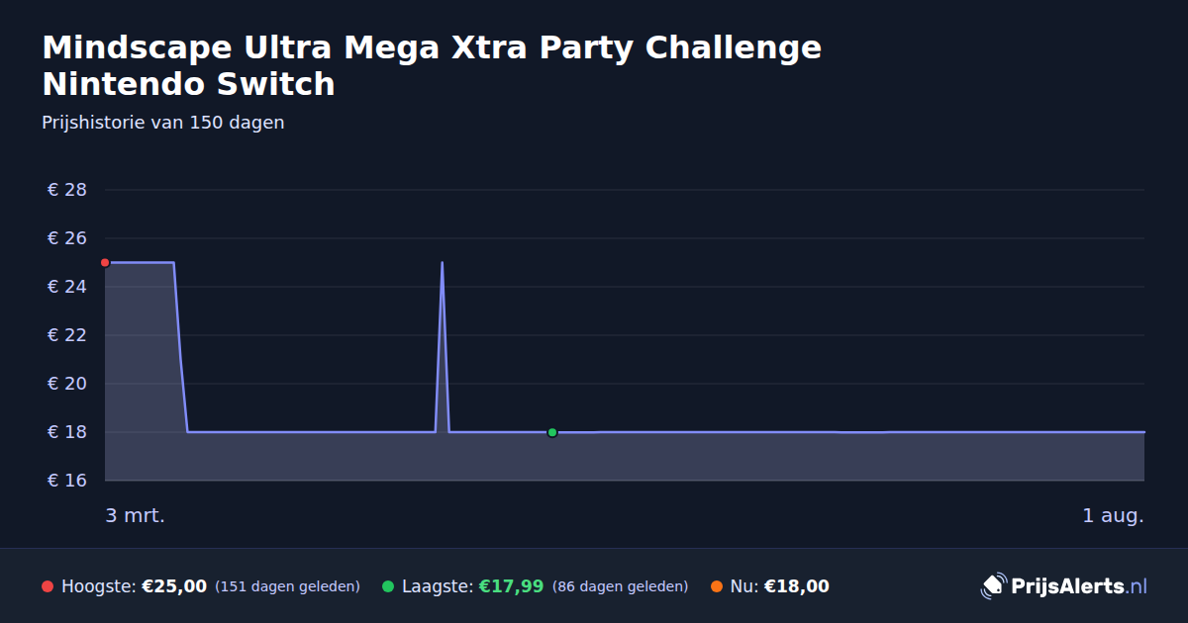Click the €17,99 lowest price value
The height and width of the screenshot is (623, 1188).
(512, 586)
